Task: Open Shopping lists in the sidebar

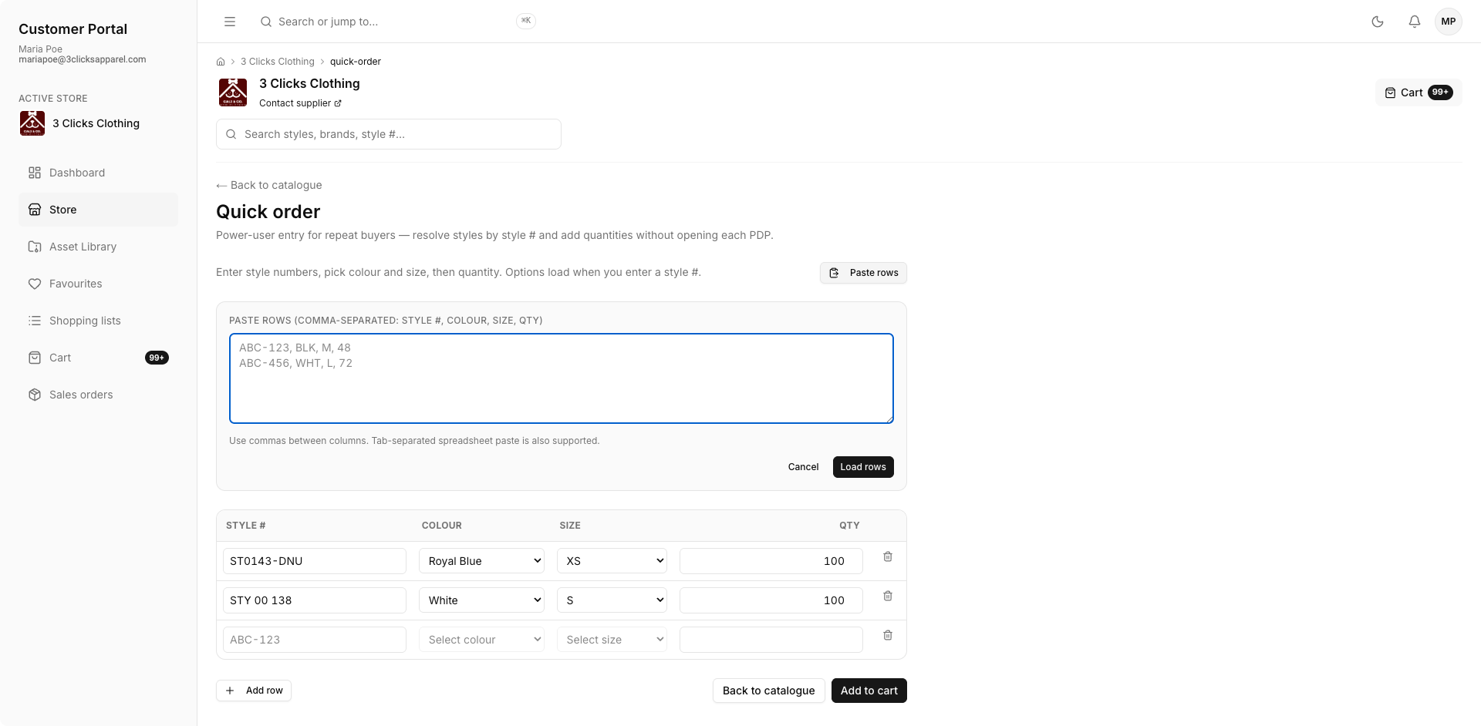Action: click(x=98, y=321)
